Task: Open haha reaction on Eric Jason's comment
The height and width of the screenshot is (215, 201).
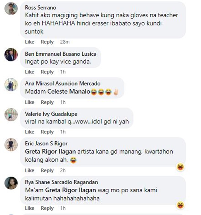Action: tap(180, 167)
